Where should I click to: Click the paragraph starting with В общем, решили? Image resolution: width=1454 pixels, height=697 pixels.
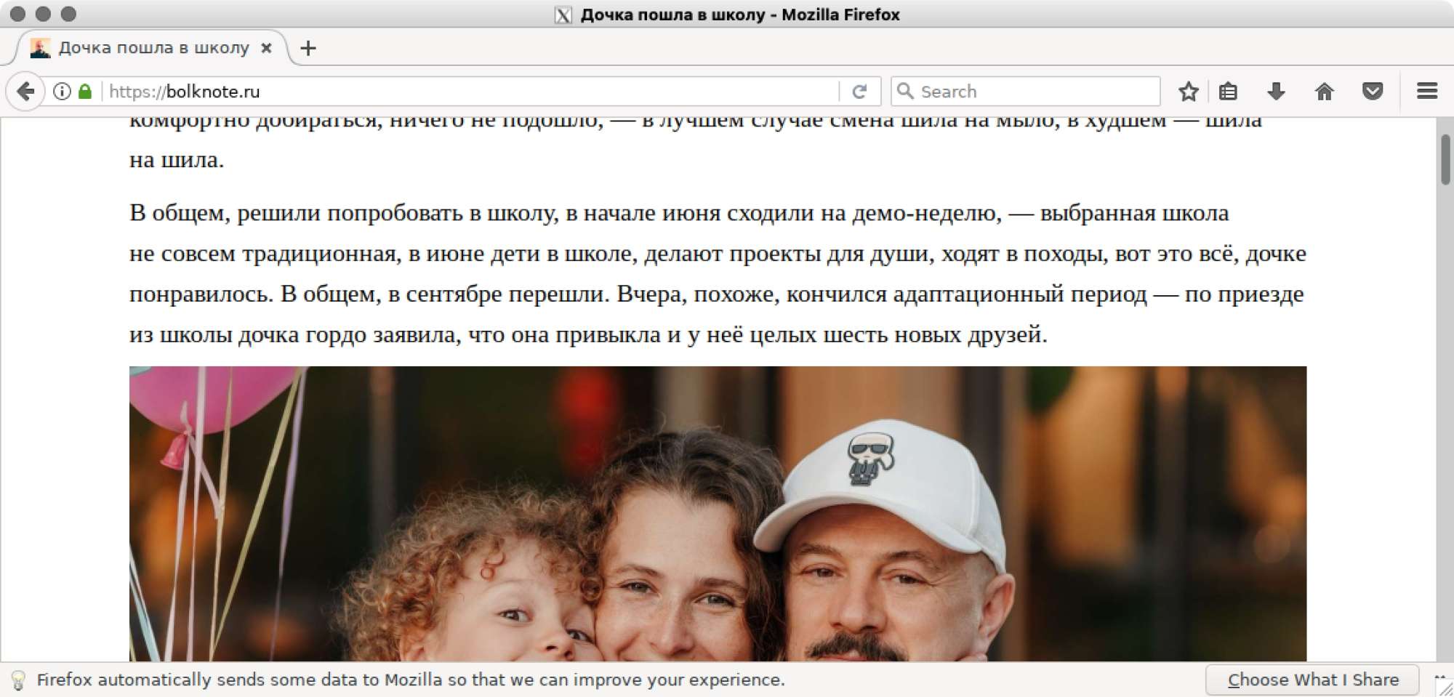click(718, 273)
